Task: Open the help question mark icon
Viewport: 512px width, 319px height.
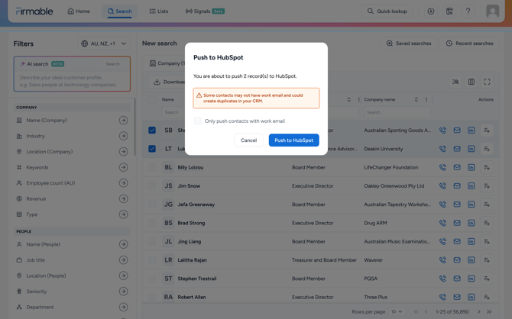Action: (468, 11)
